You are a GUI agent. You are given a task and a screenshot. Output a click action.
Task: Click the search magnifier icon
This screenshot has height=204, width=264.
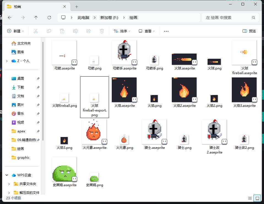coord(253,18)
